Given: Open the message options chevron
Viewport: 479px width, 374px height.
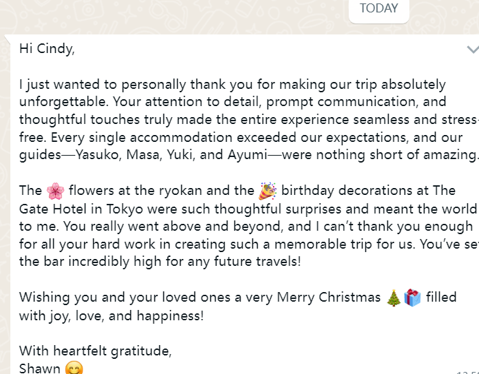Looking at the screenshot, I should (x=472, y=50).
